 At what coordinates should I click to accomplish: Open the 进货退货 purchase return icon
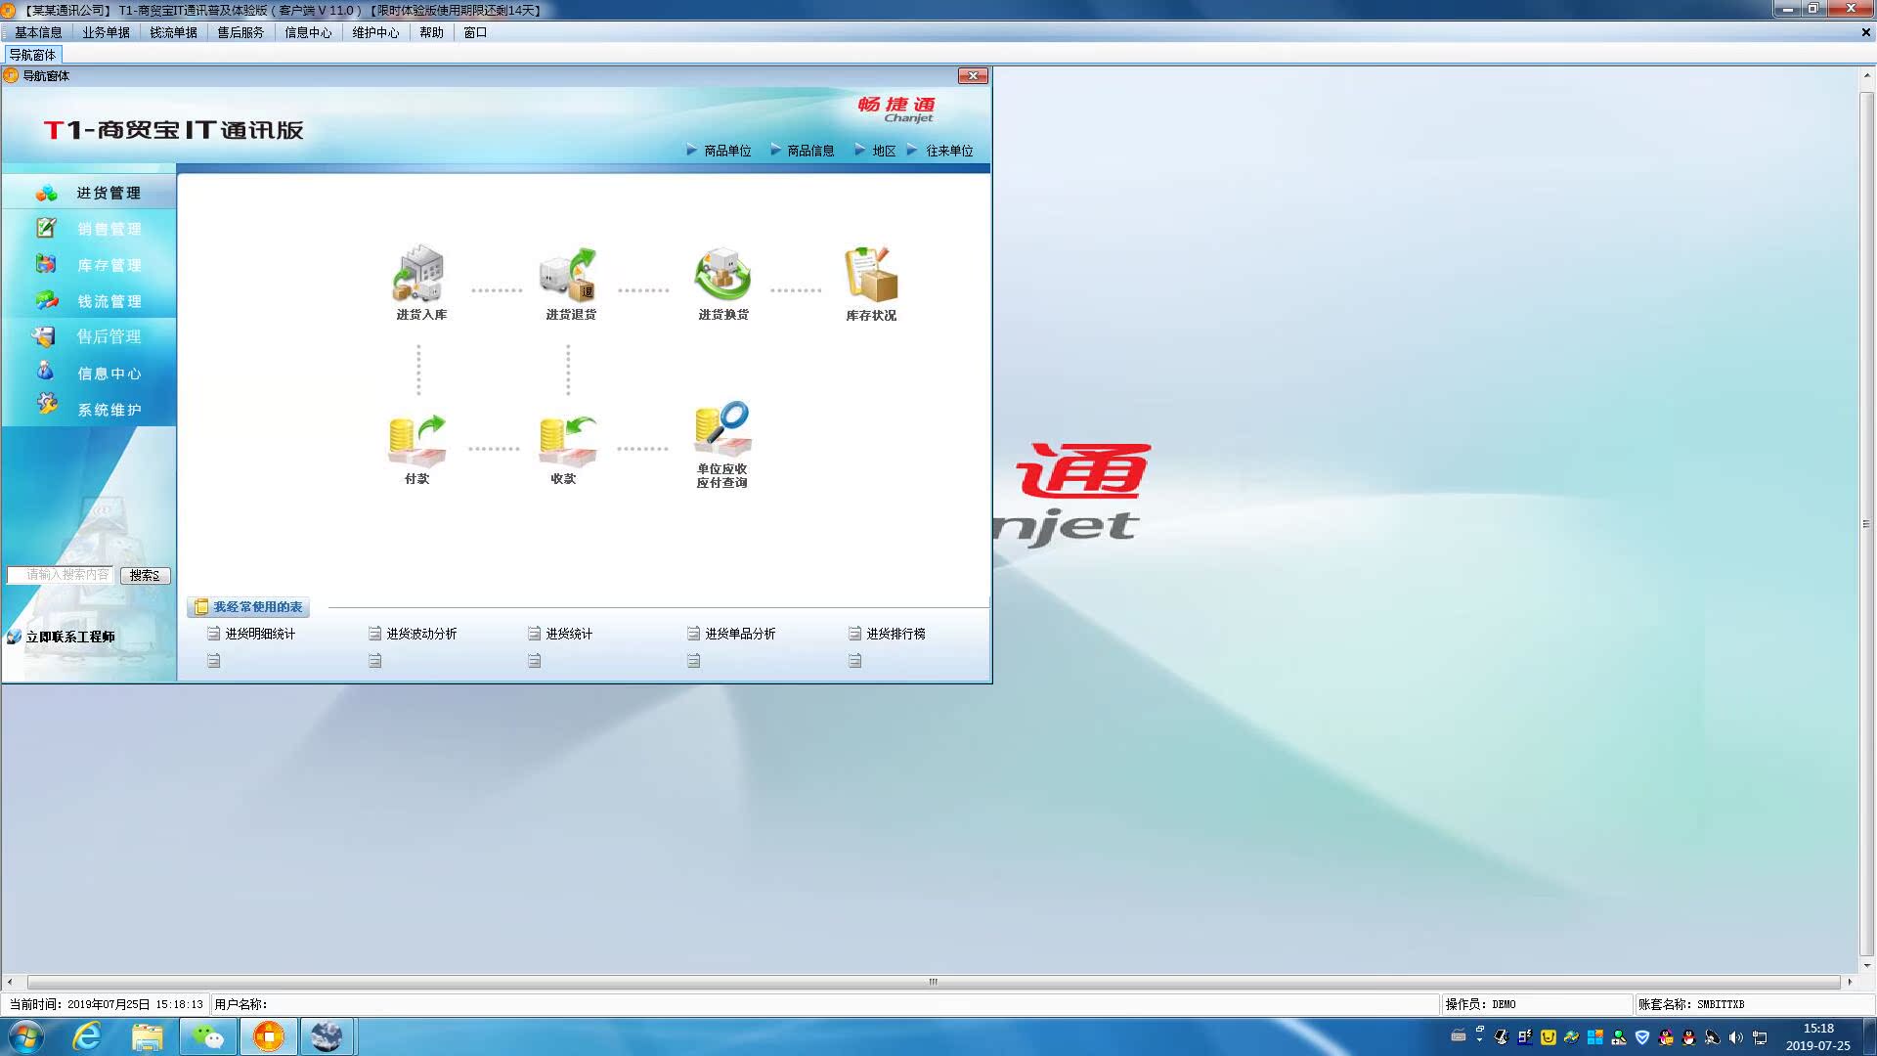570,283
